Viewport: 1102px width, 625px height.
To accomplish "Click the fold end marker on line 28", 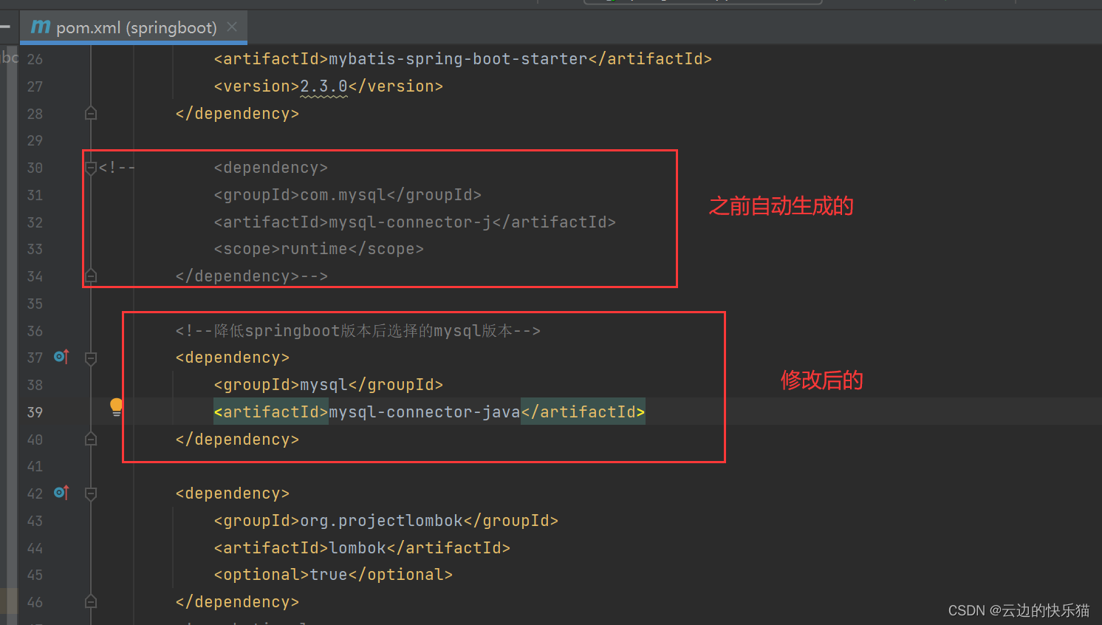I will [x=91, y=113].
